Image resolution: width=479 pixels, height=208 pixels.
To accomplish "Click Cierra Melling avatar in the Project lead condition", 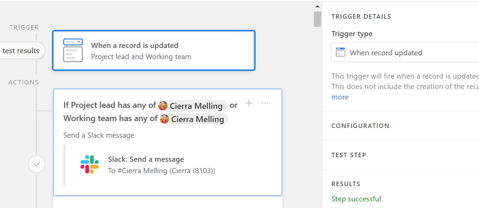I will (x=163, y=106).
